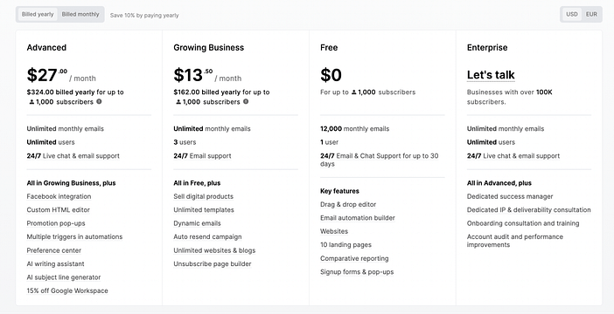Select EUR currency option
The height and width of the screenshot is (314, 614).
[x=591, y=15]
